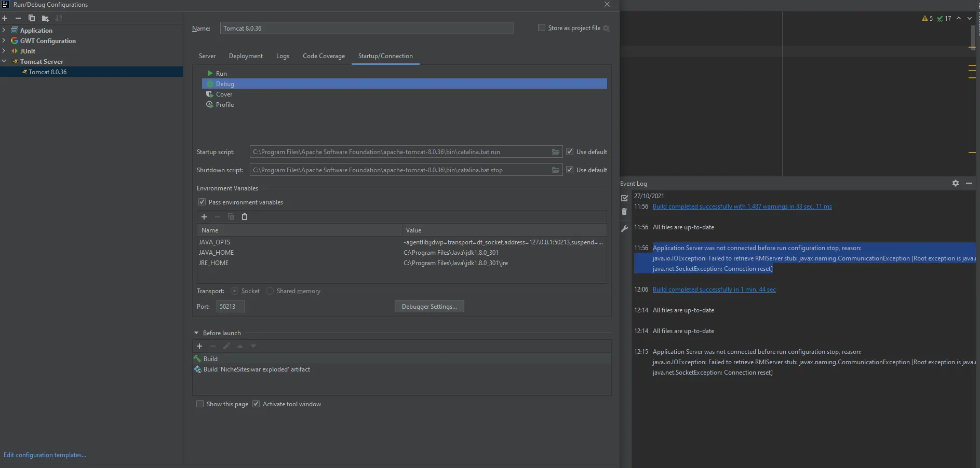The image size is (980, 468).
Task: Select the JAVA_HOME environment variable row
Action: (x=401, y=253)
